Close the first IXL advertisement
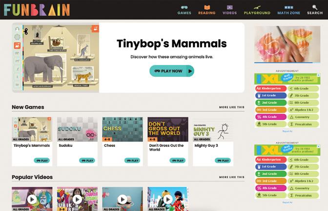The height and width of the screenshot is (211, 328). [x=318, y=75]
